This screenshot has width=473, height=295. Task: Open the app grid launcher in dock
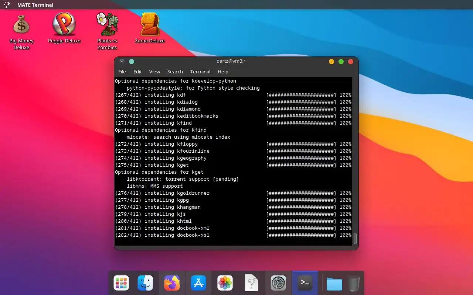[121, 283]
